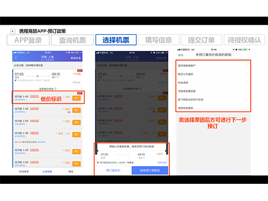
Task: Select the first reason radio button
Action: 246,65
